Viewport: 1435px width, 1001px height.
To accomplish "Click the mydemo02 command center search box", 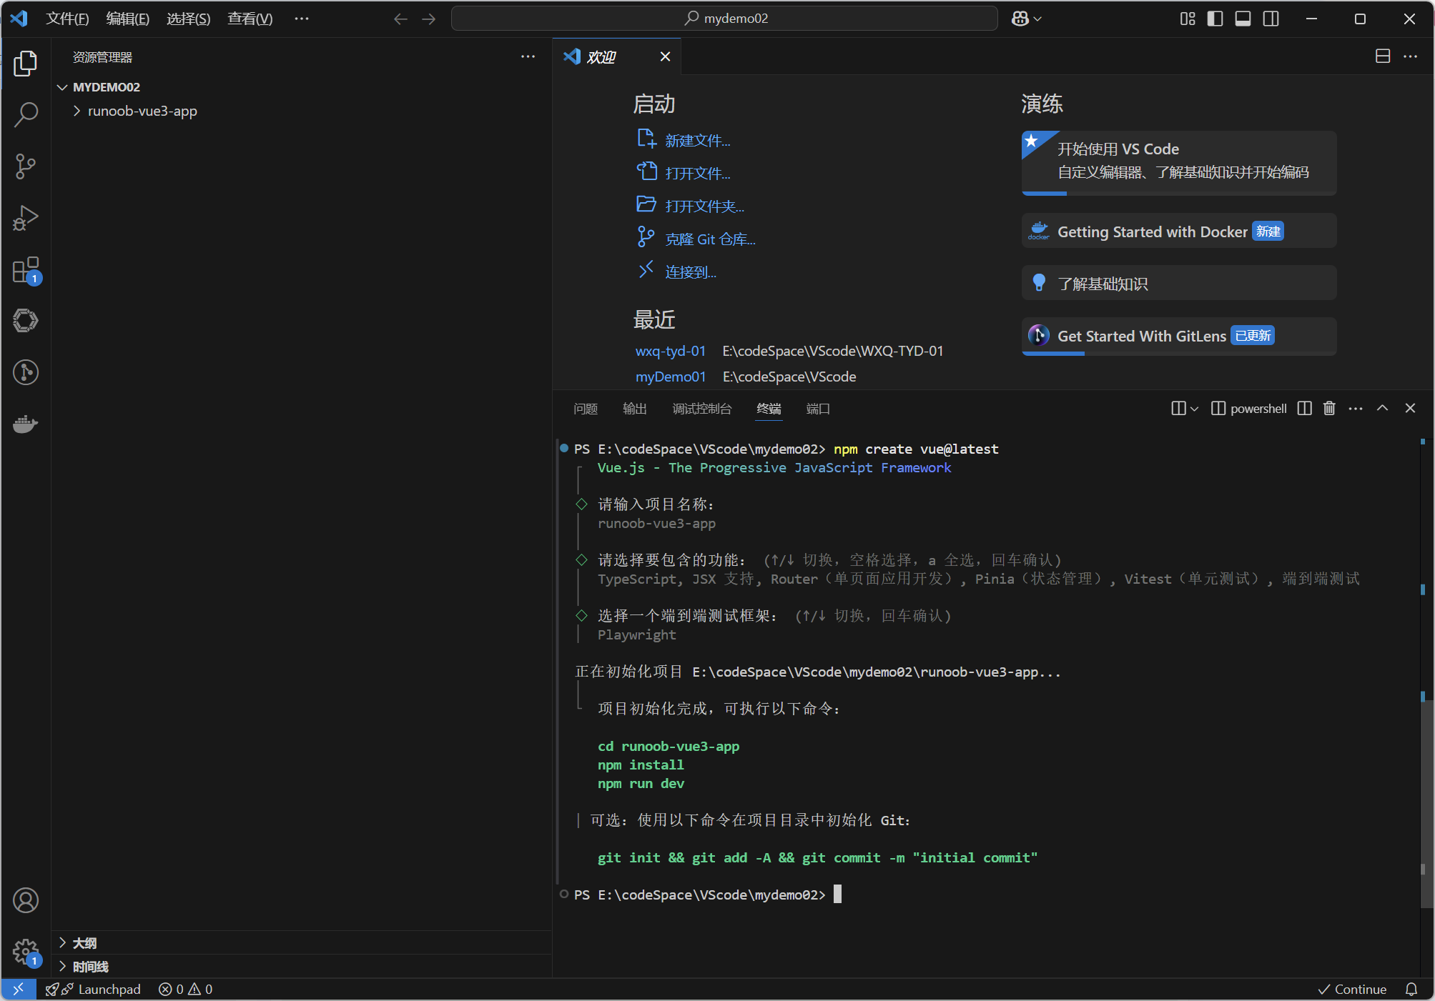I will tap(724, 19).
